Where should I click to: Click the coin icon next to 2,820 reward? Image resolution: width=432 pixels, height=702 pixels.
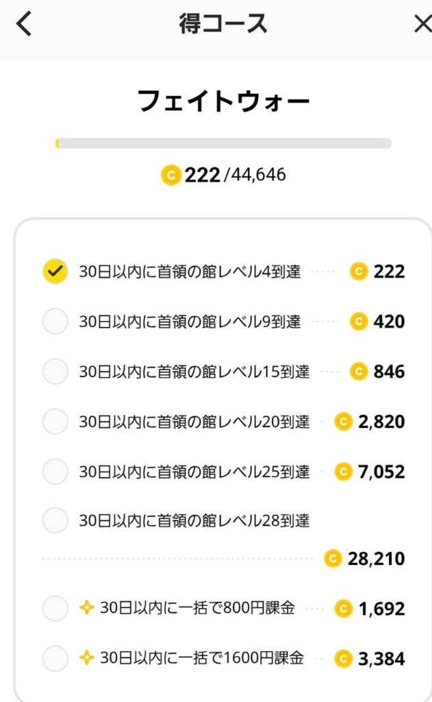tap(344, 422)
